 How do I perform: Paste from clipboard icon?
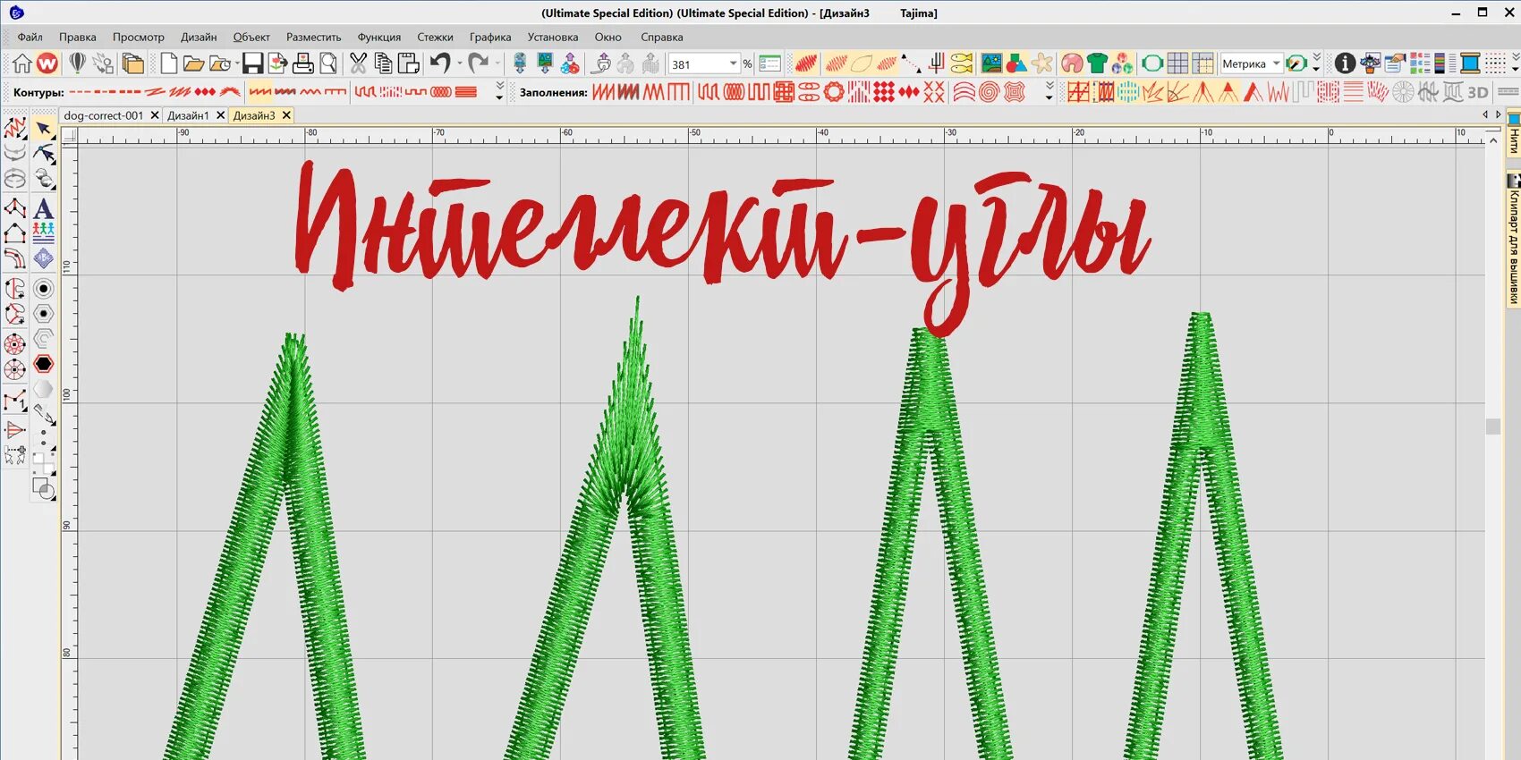click(x=408, y=63)
